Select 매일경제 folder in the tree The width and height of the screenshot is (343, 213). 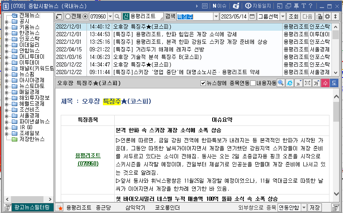30,92
